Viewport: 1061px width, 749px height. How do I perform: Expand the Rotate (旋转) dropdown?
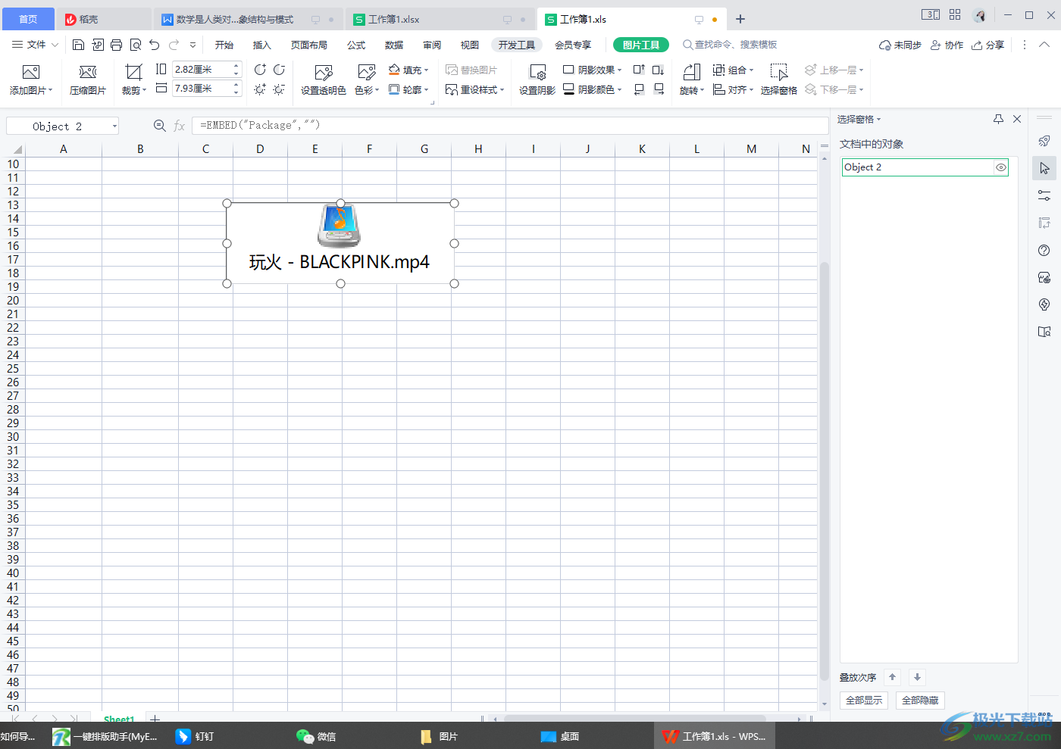(x=703, y=90)
